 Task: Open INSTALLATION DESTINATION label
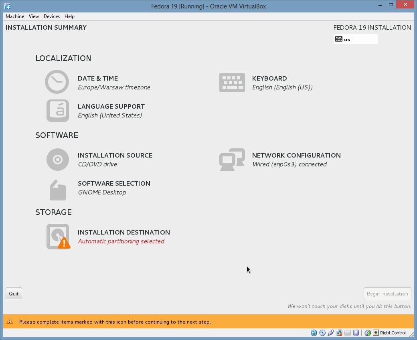coord(123,232)
